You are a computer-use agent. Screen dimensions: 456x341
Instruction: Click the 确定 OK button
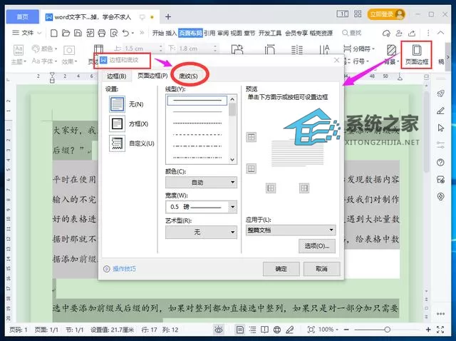coord(281,269)
